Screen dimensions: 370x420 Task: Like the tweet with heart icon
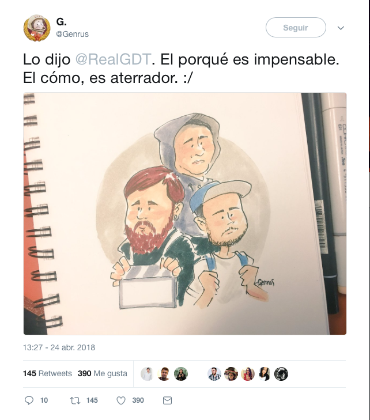pos(121,400)
